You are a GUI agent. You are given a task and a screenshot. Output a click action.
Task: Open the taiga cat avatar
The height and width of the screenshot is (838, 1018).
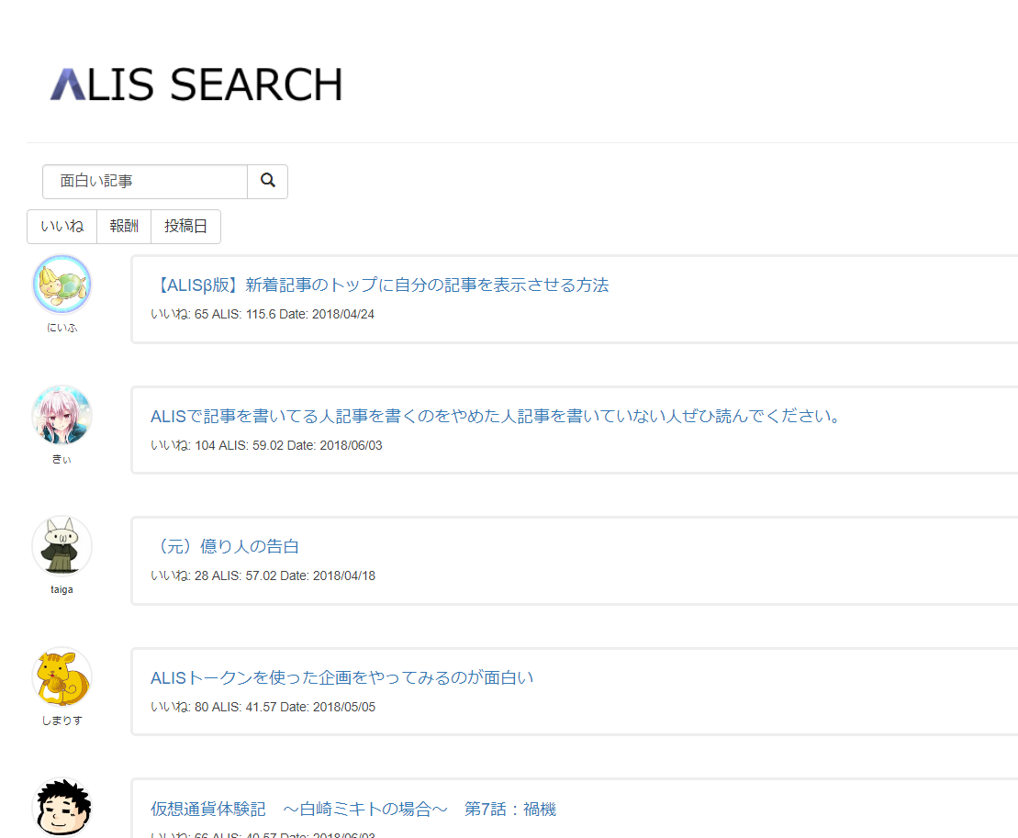(62, 546)
